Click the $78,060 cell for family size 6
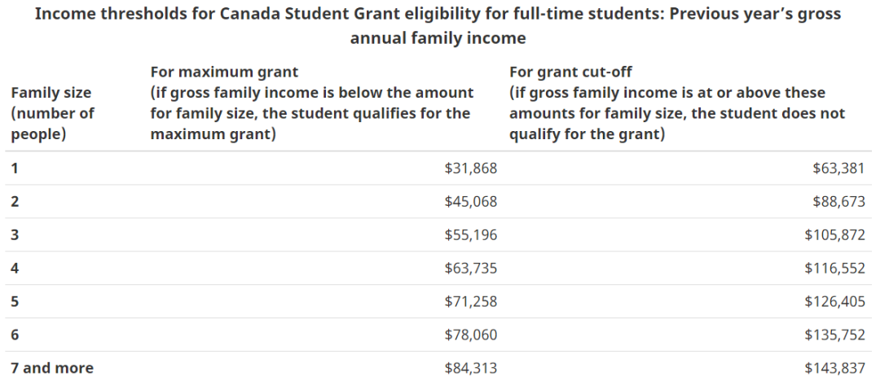 [x=470, y=335]
